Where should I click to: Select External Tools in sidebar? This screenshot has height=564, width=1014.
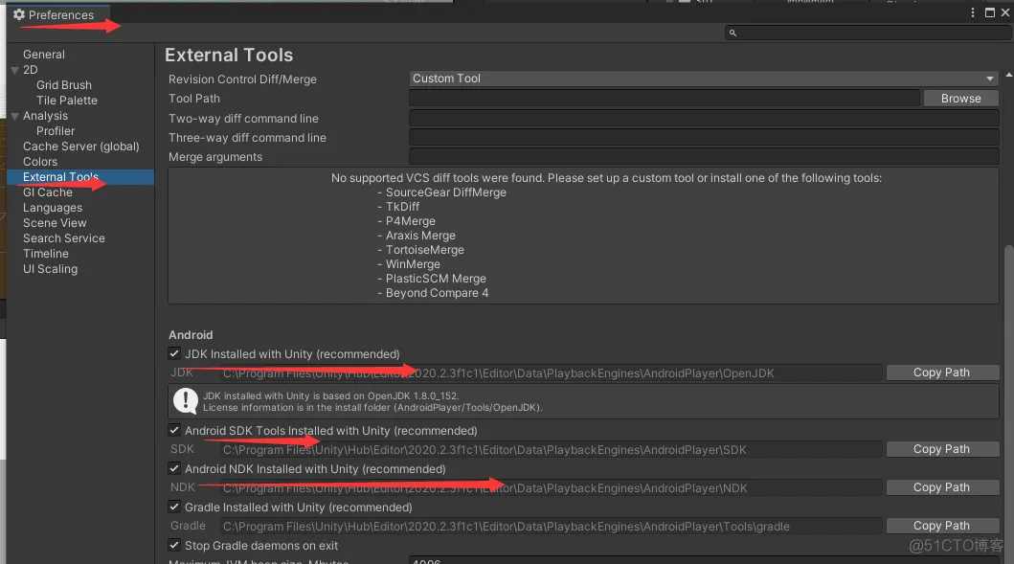80,176
